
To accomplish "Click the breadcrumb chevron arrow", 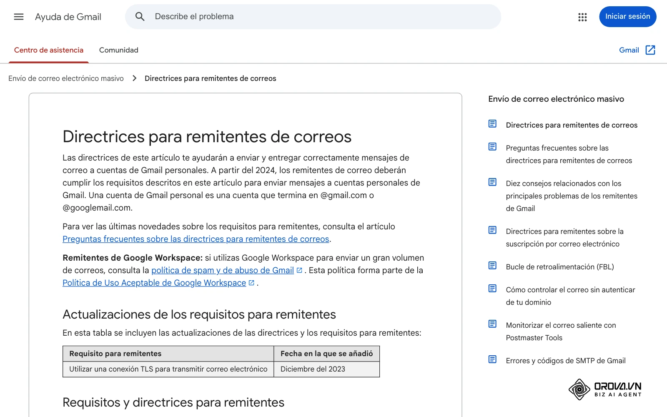I will pos(134,78).
